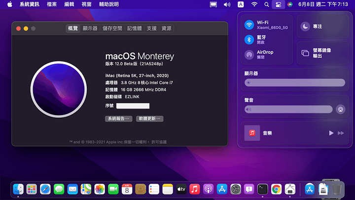Launch FaceTime from the dock

113,189
